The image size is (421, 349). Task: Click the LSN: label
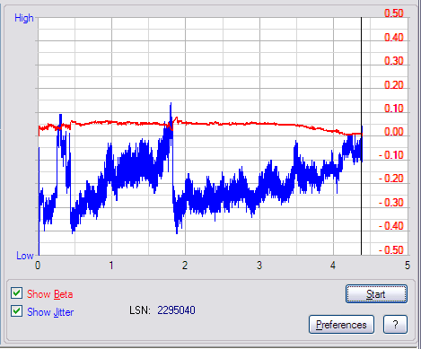coord(140,310)
